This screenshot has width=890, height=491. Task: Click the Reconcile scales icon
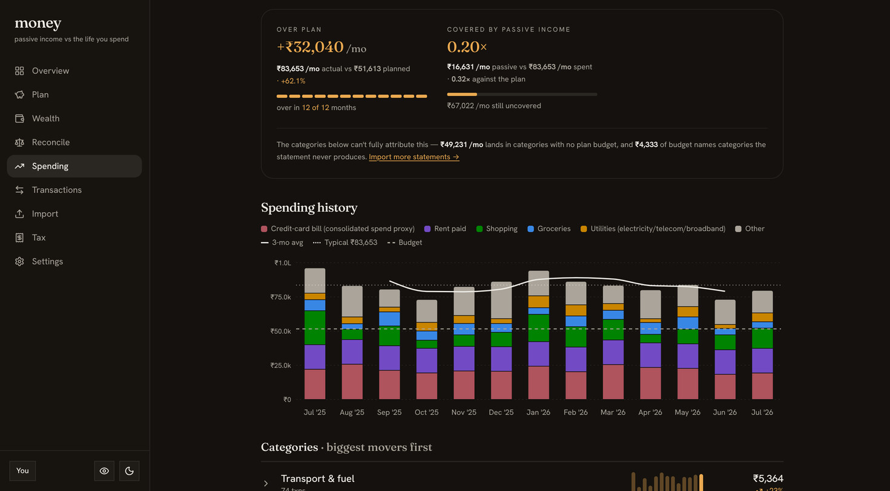[x=19, y=142]
